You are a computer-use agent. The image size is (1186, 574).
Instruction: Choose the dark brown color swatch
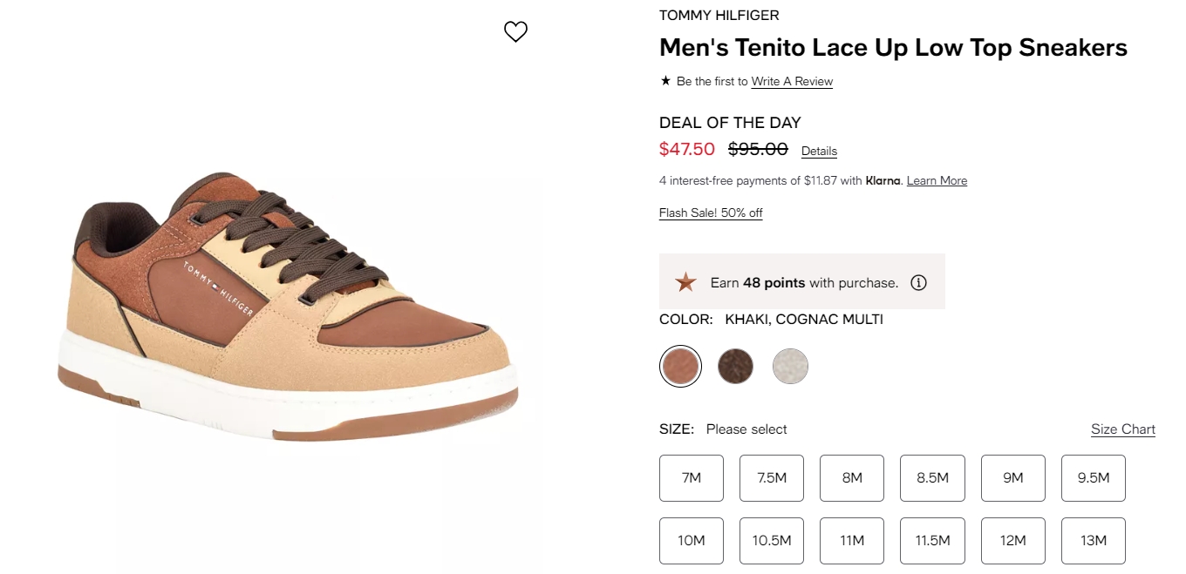point(735,366)
